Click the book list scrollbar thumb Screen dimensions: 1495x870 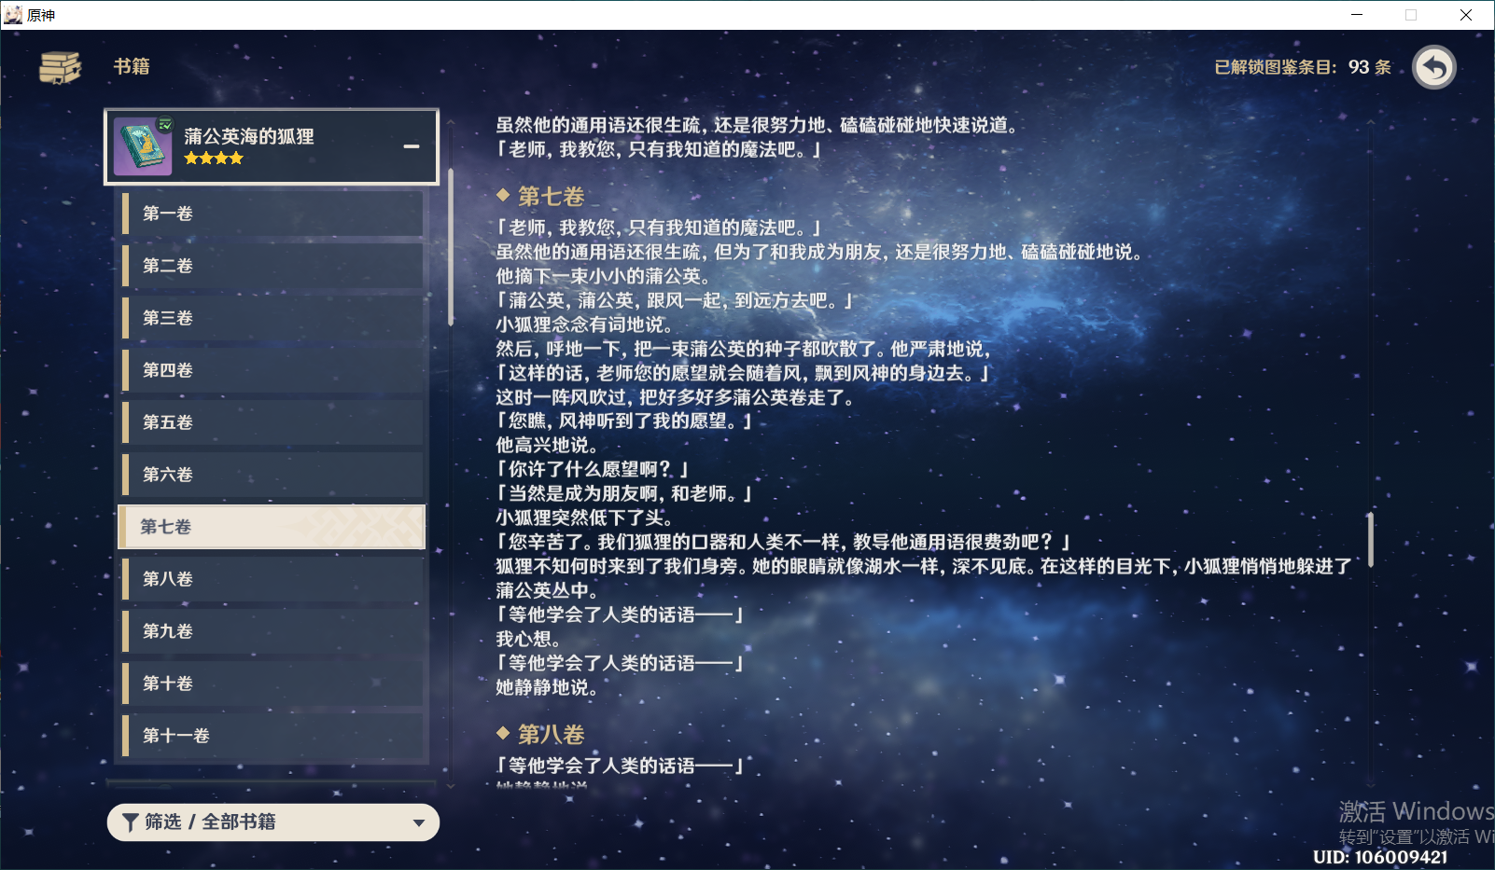pos(451,247)
